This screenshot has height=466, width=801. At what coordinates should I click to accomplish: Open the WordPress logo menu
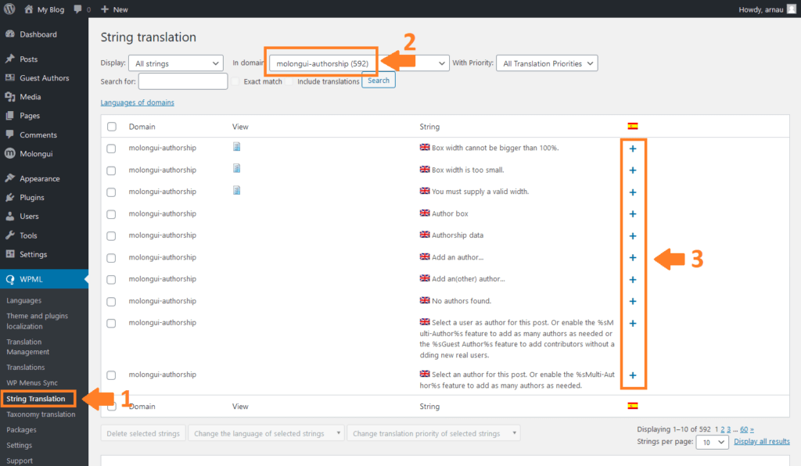[9, 9]
